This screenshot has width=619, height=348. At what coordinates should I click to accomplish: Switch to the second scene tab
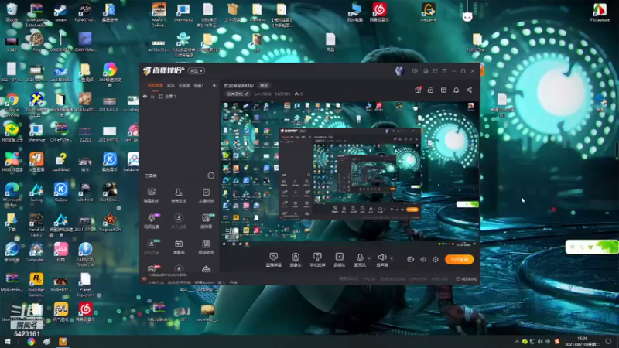(x=170, y=85)
